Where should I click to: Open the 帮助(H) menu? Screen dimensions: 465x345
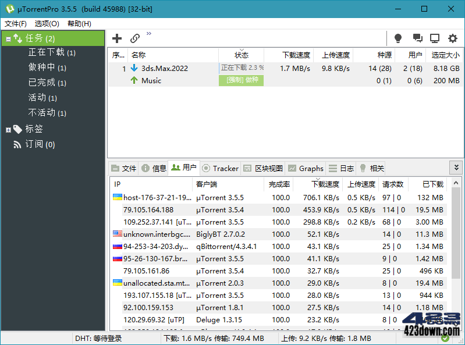(79, 24)
